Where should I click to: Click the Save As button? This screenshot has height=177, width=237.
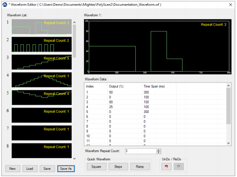[x=66, y=168]
